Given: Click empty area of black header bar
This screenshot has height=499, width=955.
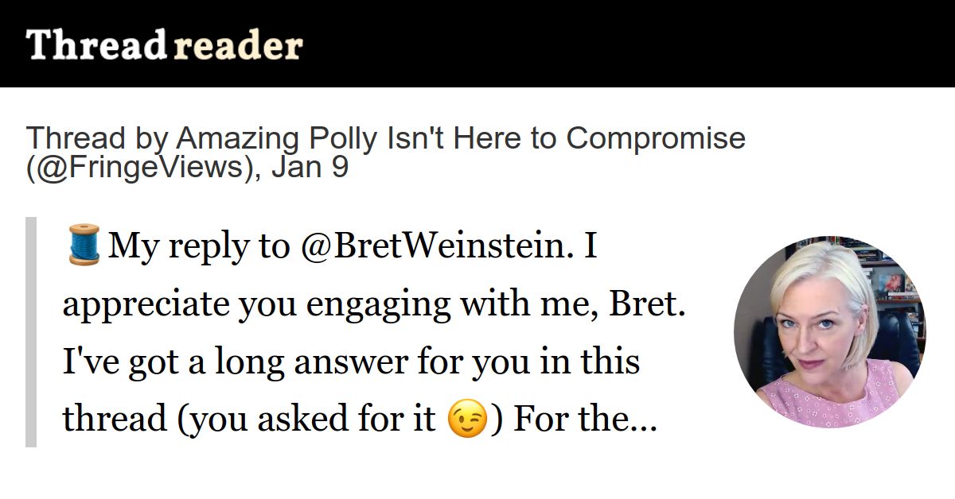Looking at the screenshot, I should coord(629,44).
